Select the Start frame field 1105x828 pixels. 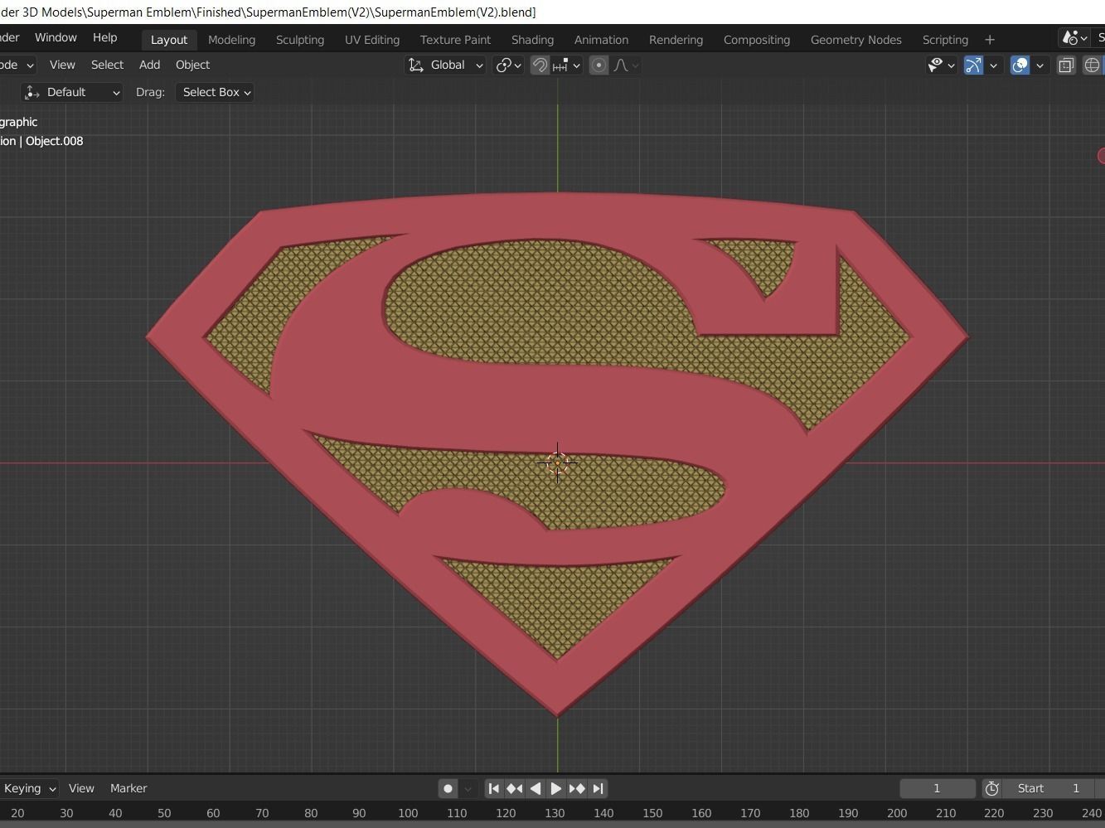[1049, 788]
